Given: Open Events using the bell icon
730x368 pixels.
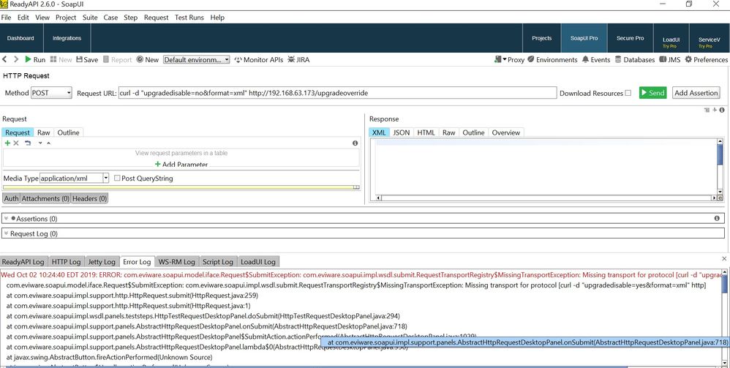Looking at the screenshot, I should point(585,60).
